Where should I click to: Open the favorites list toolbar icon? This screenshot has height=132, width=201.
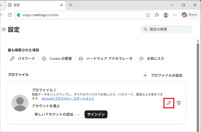click(157, 15)
